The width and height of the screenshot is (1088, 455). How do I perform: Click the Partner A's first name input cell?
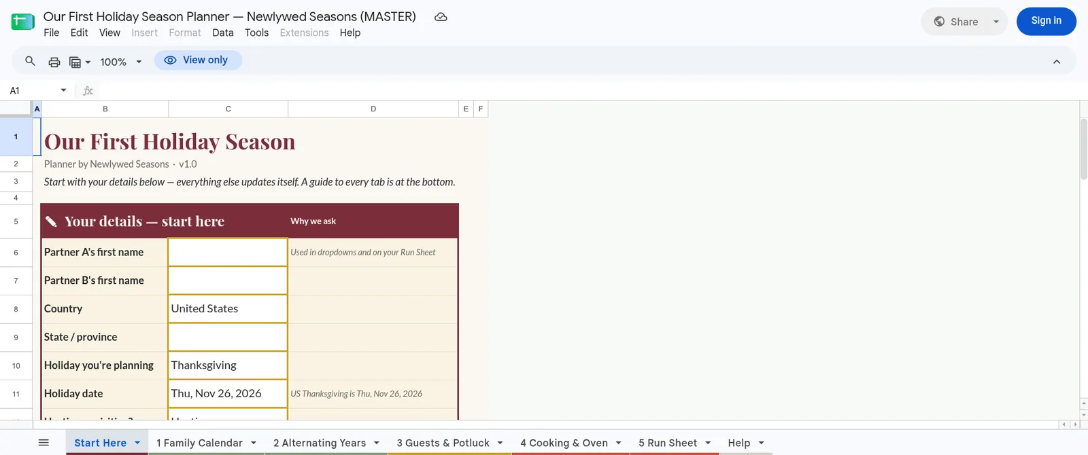coord(228,252)
